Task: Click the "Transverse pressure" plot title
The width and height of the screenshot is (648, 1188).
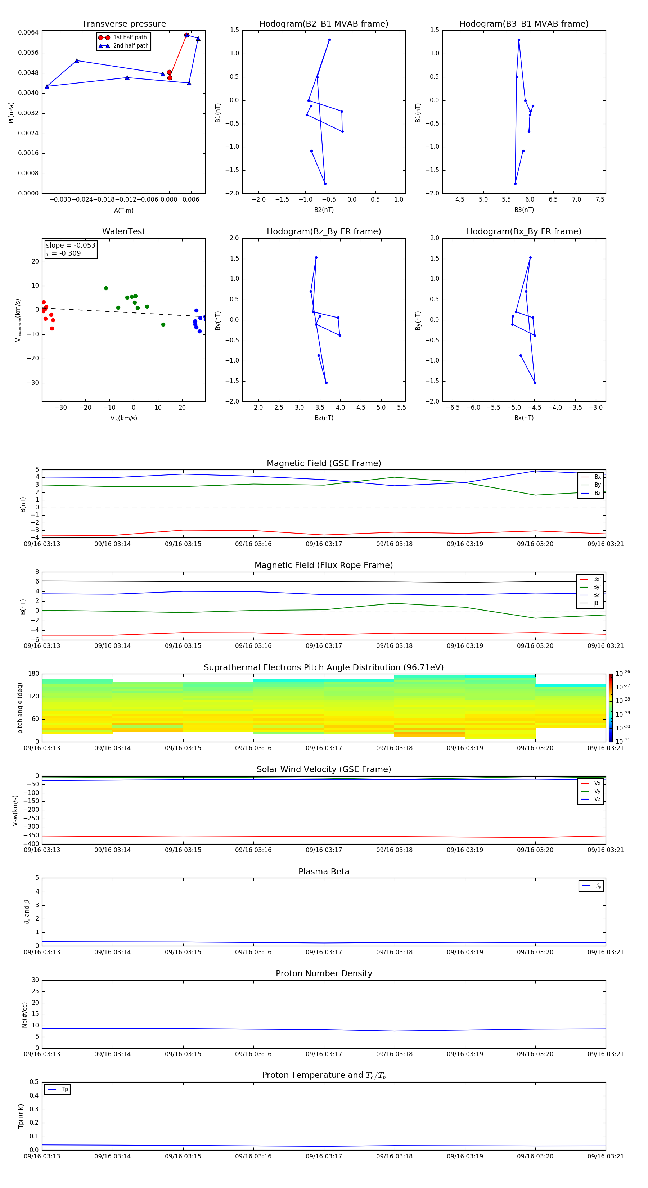Action: point(123,24)
